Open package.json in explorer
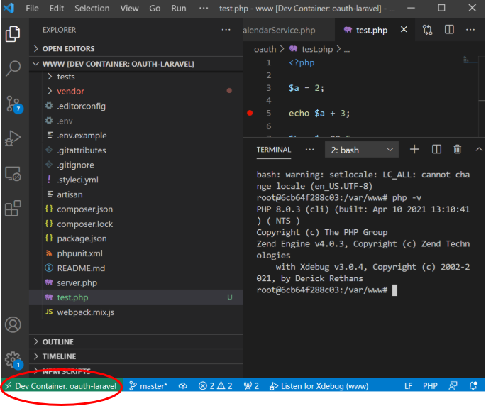The height and width of the screenshot is (406, 486). pyautogui.click(x=136, y=238)
